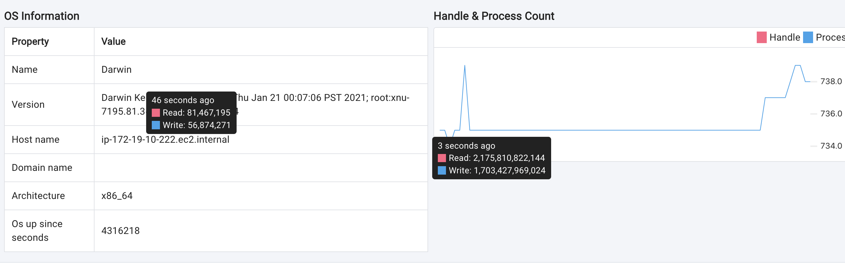Click the Property column header
Viewport: 845px width, 263px height.
pyautogui.click(x=30, y=42)
